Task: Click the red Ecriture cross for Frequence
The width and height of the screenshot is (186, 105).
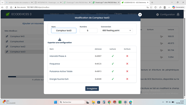Action: [127, 64]
